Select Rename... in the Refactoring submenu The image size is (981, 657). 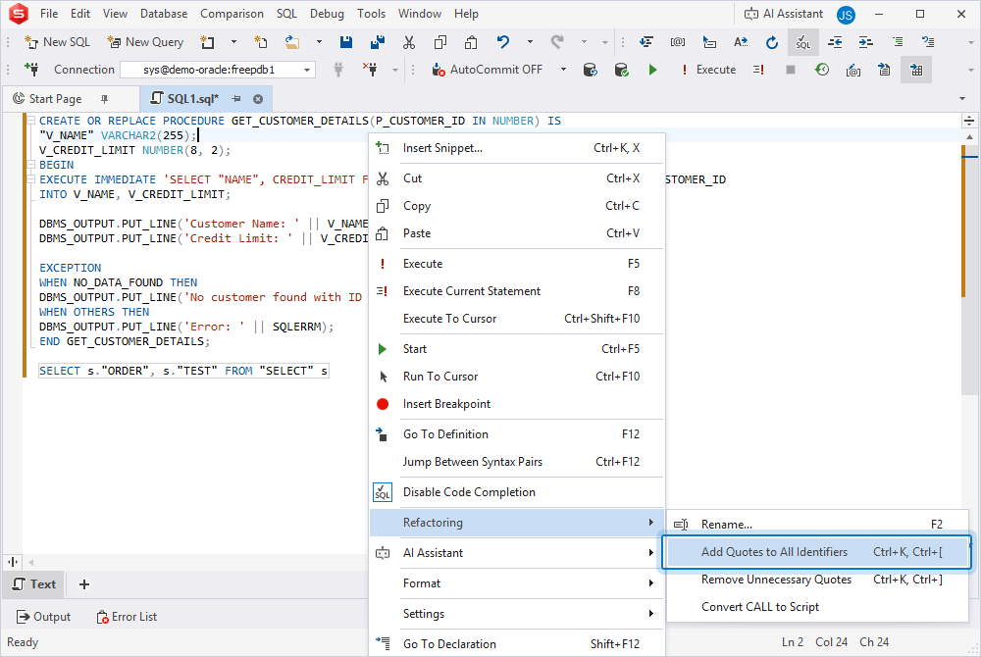(x=817, y=525)
